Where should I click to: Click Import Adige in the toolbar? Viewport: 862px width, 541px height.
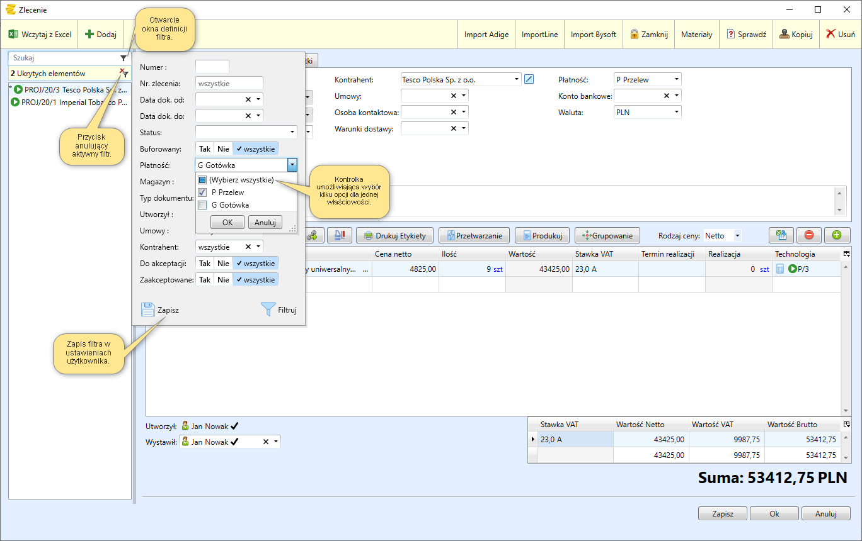[486, 35]
